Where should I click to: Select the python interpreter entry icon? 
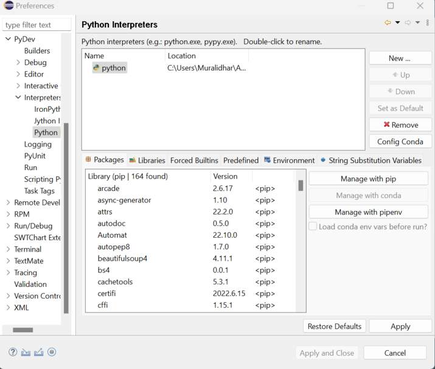96,68
